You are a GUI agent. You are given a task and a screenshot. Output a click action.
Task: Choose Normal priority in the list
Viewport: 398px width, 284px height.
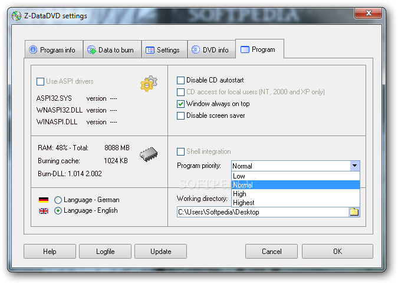(x=296, y=185)
